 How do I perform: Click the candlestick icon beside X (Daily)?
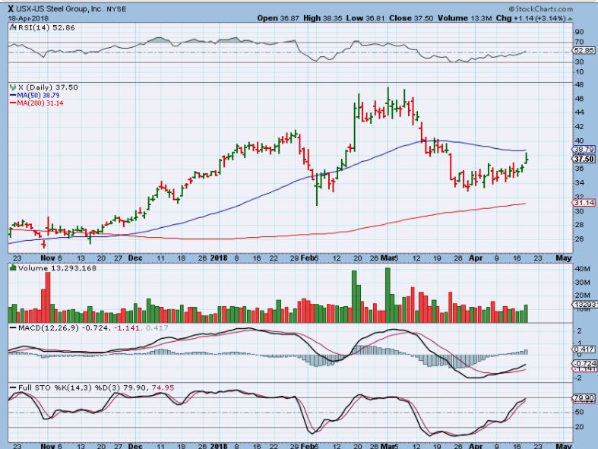[x=13, y=87]
